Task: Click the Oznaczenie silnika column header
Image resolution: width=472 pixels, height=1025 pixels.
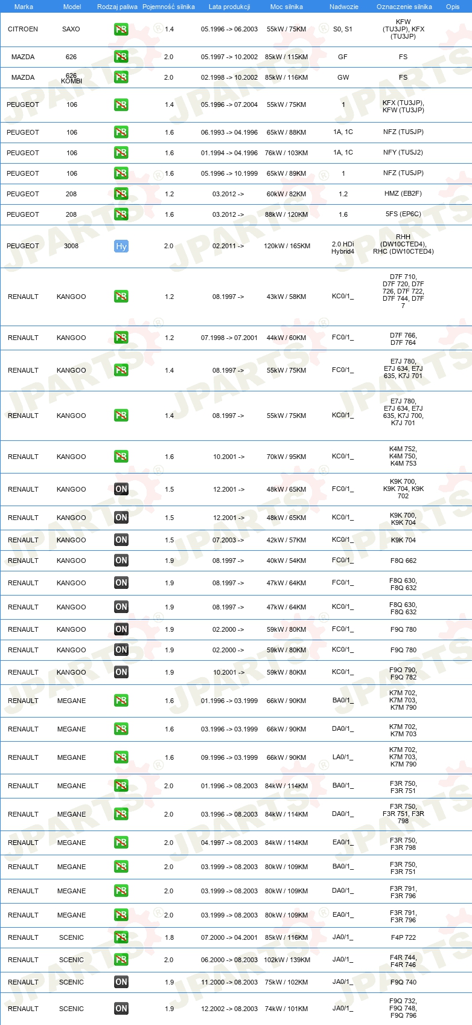Action: tap(404, 7)
